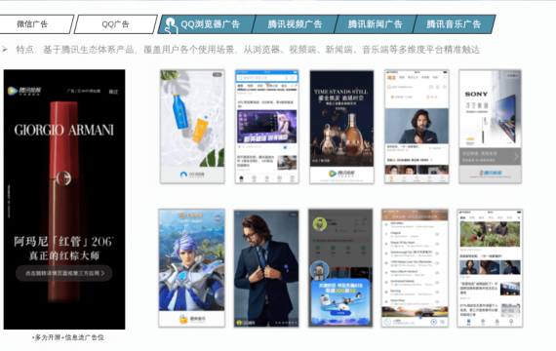Open the 微信广告 tab
This screenshot has height=351, width=556.
(x=32, y=24)
